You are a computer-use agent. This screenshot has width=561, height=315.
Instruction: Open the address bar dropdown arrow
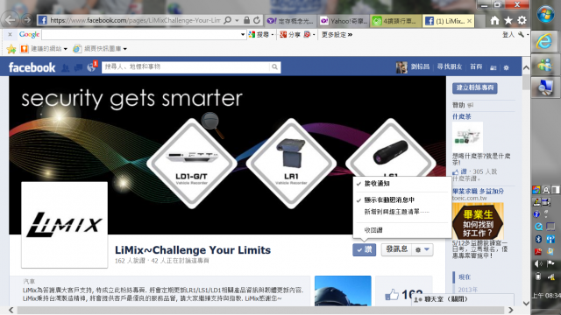coord(238,20)
